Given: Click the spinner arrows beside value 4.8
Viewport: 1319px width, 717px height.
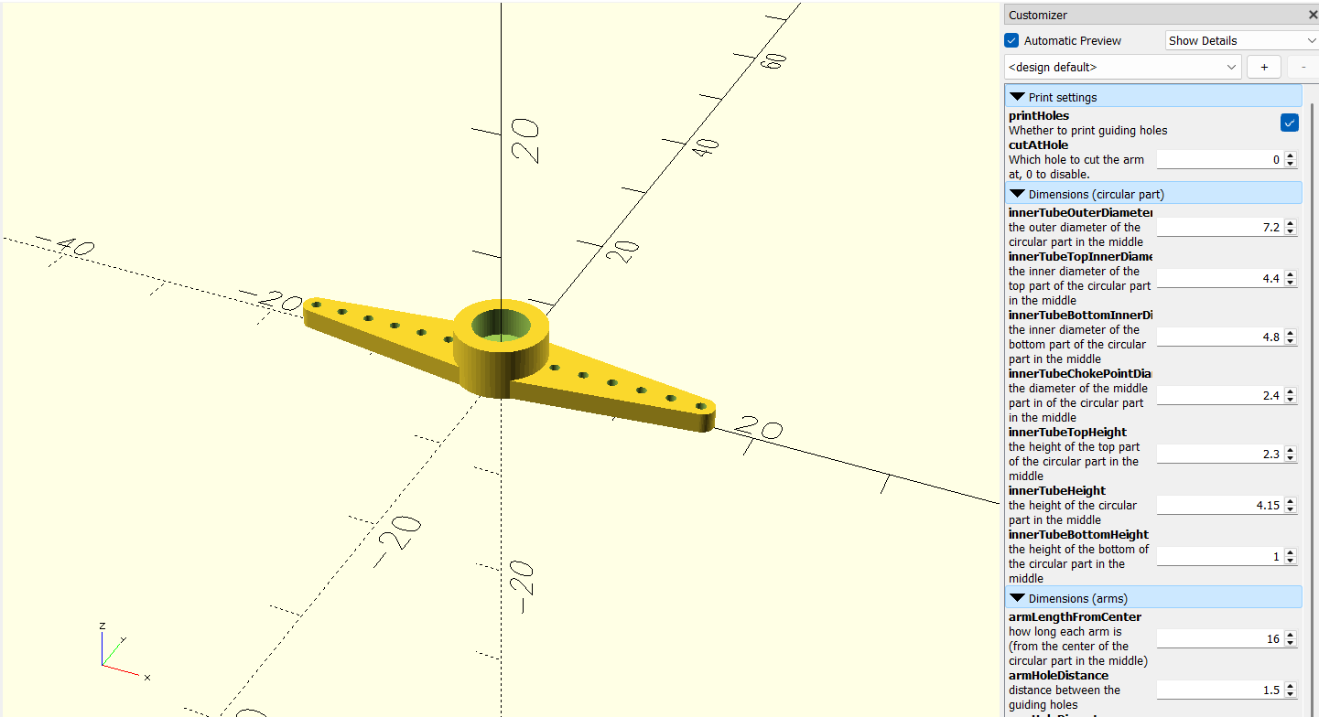Looking at the screenshot, I should 1291,337.
